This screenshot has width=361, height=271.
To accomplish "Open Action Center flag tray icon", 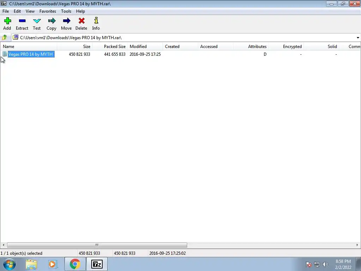I will pos(308,264).
